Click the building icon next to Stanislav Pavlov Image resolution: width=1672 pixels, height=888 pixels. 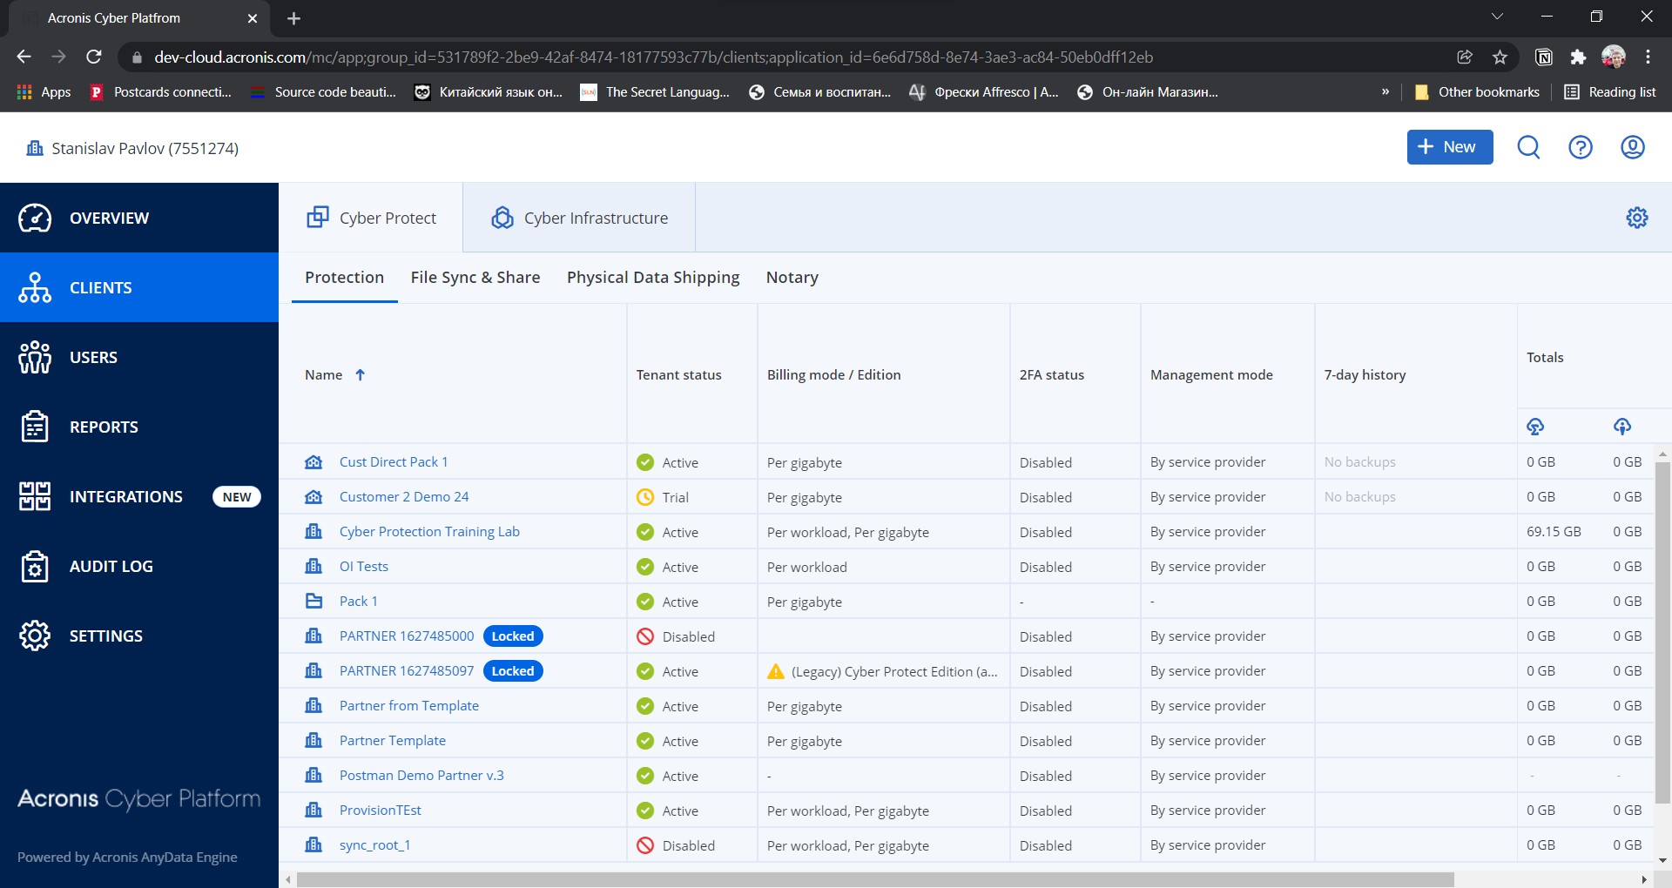coord(35,148)
